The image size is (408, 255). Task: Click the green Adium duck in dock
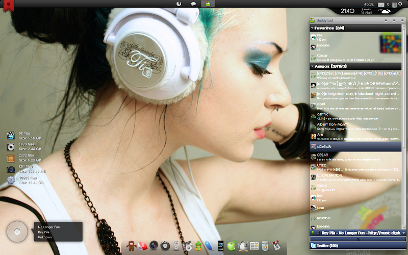coord(198,246)
